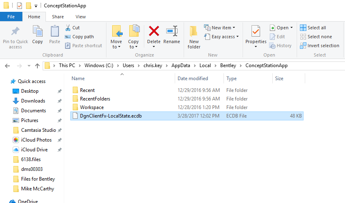Expand the Open dropdown arrow
Image resolution: width=345 pixels, height=203 pixels.
[291, 28]
